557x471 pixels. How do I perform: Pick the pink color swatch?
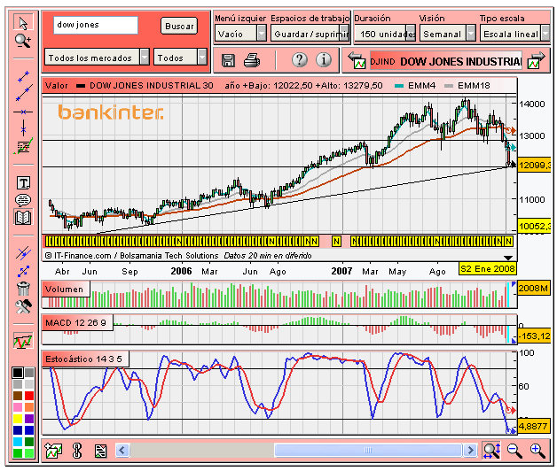click(x=18, y=407)
